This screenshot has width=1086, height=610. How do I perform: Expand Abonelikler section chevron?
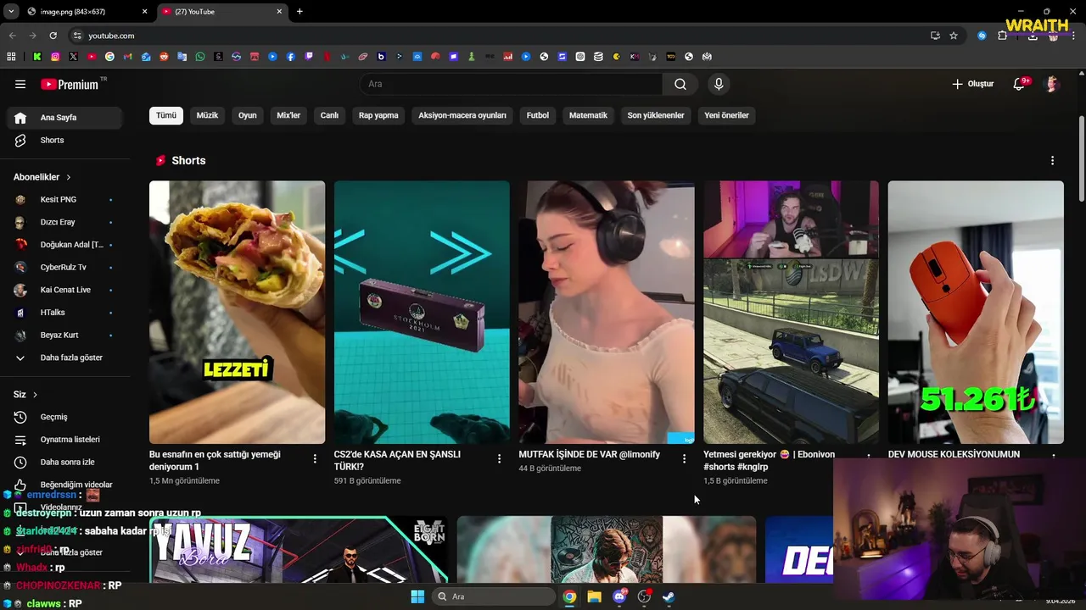click(68, 177)
